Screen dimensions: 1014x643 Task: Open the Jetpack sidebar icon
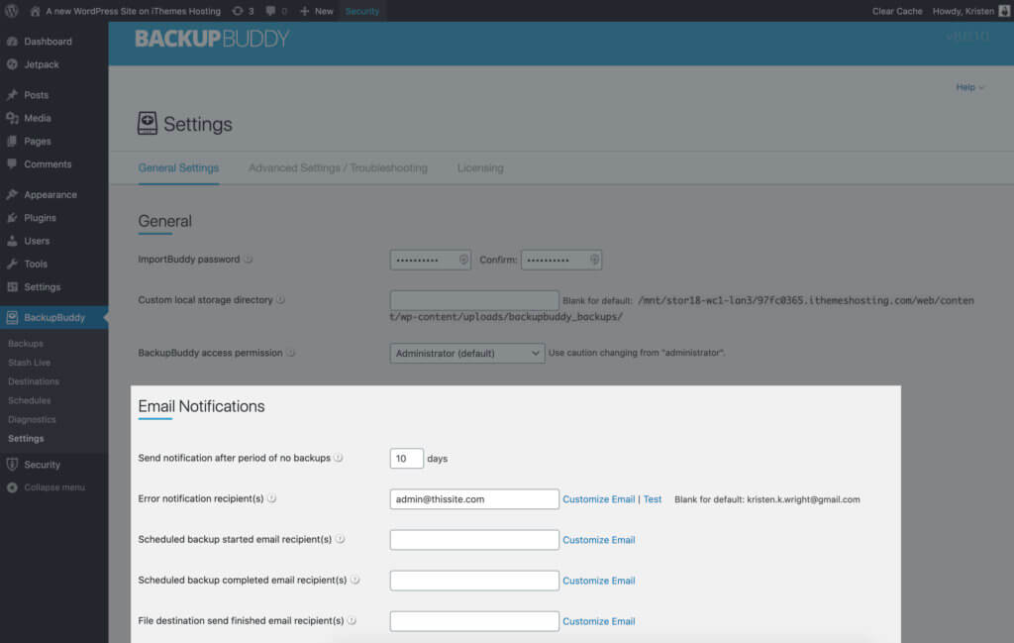click(12, 64)
